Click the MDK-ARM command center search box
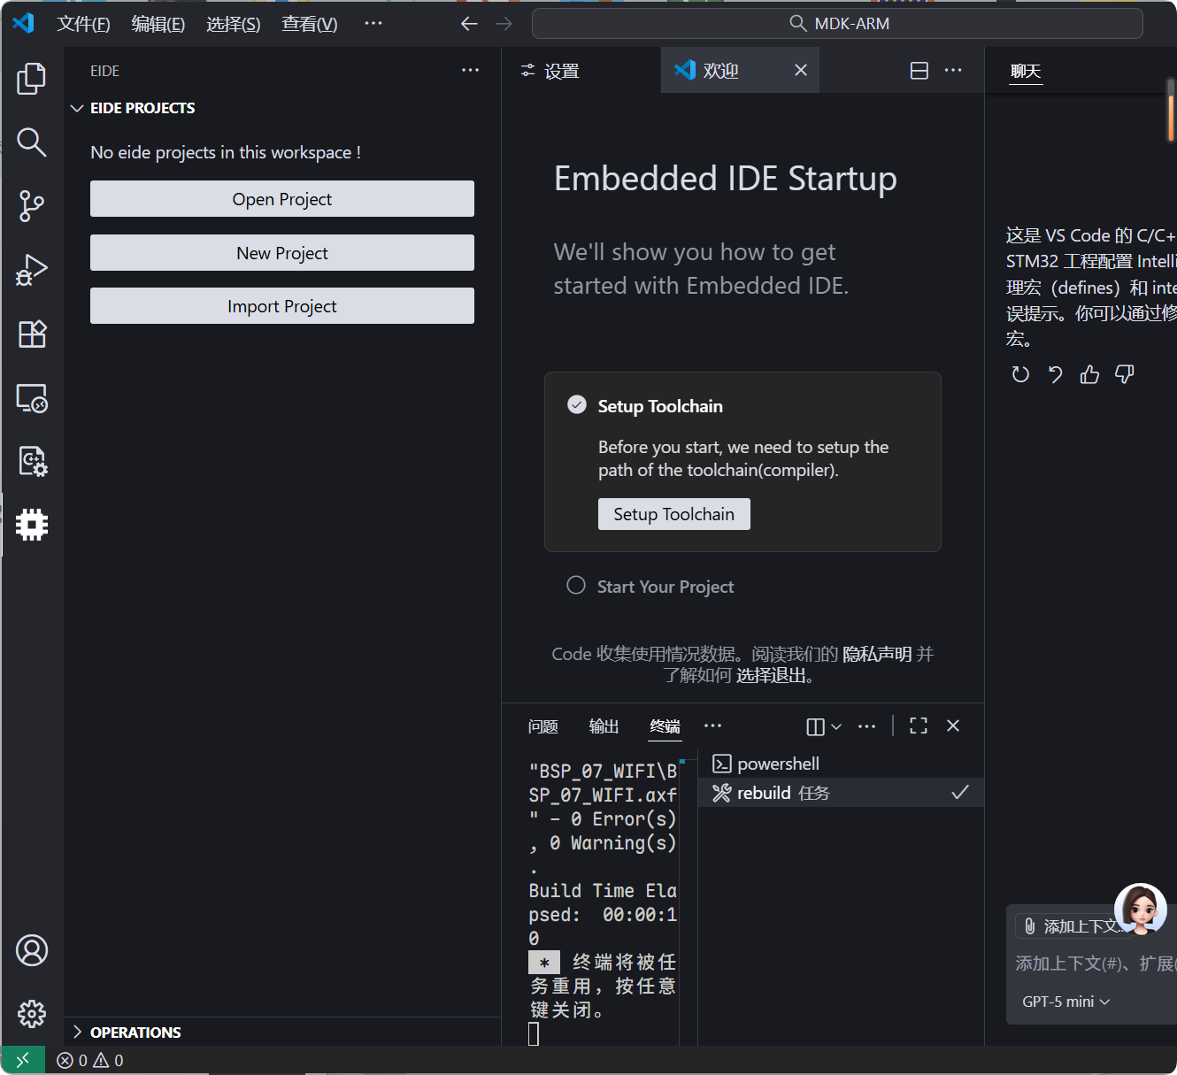The image size is (1177, 1075). pyautogui.click(x=837, y=24)
